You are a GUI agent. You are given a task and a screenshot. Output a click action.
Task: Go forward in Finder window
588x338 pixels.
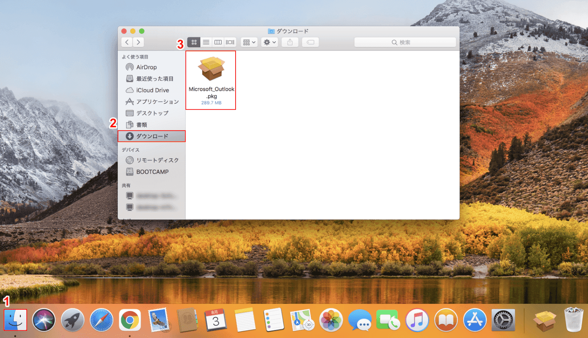[138, 42]
